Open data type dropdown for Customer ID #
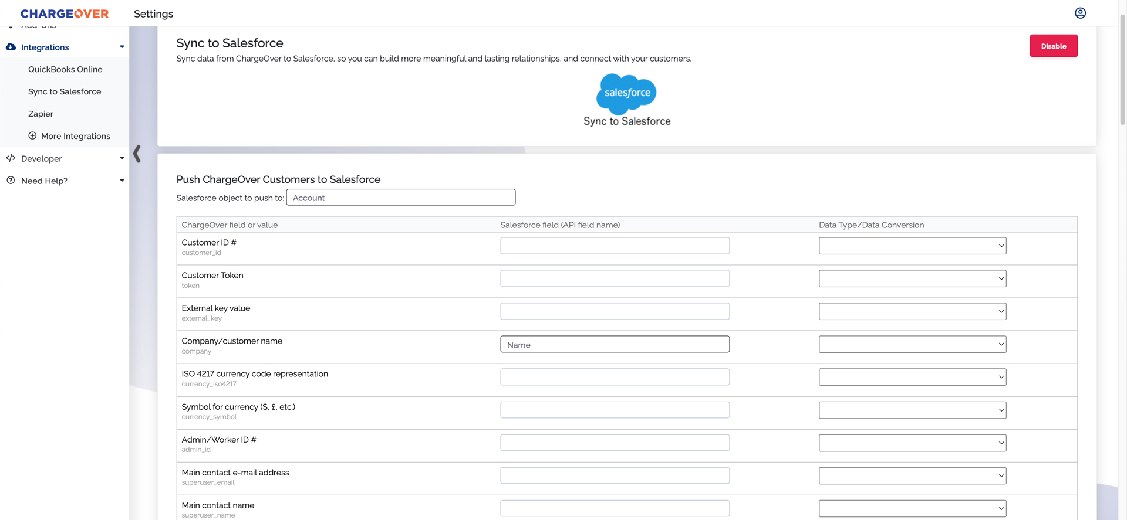This screenshot has width=1127, height=520. (x=913, y=246)
